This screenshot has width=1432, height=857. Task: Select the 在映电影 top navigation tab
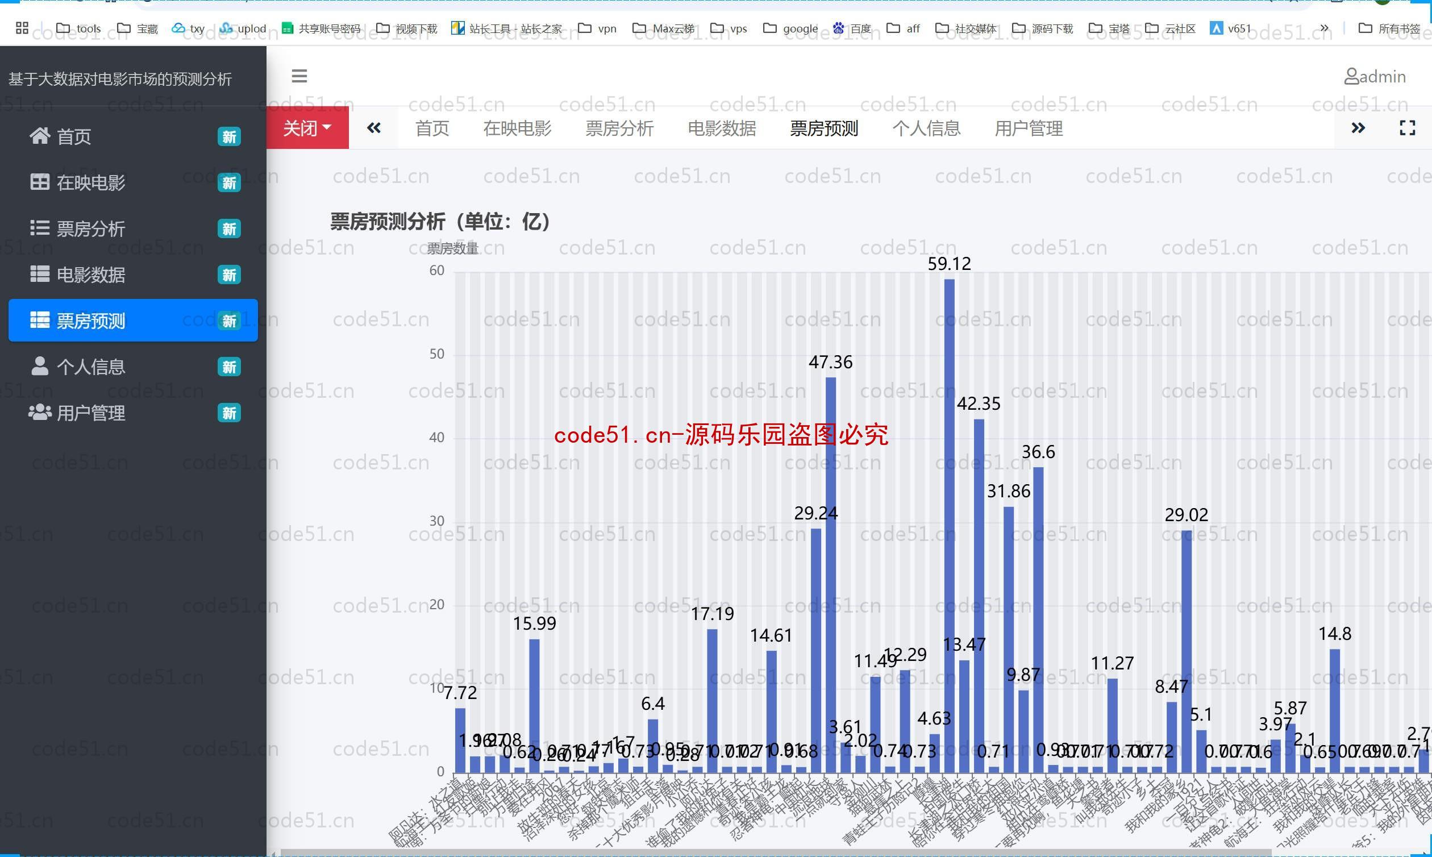click(518, 128)
